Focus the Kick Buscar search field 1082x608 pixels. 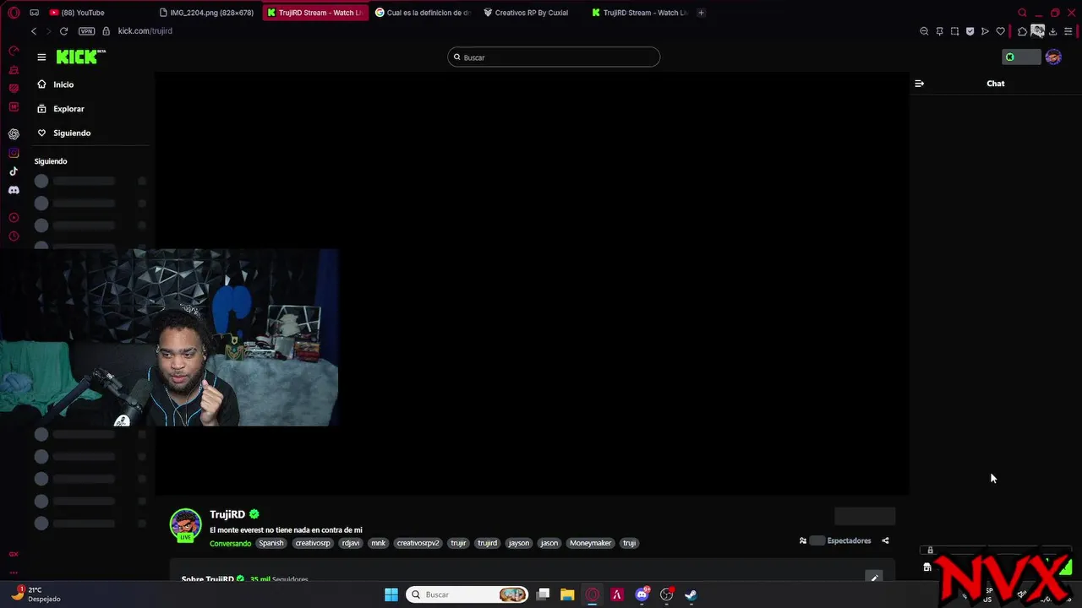554,57
